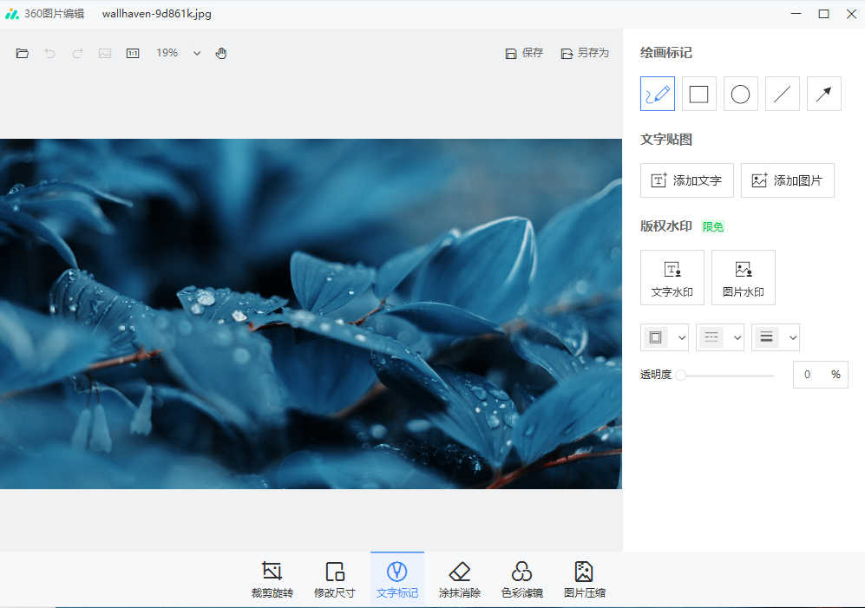Viewport: 865px width, 608px height.
Task: Click the 360图片编辑 app logo icon
Action: (x=12, y=14)
